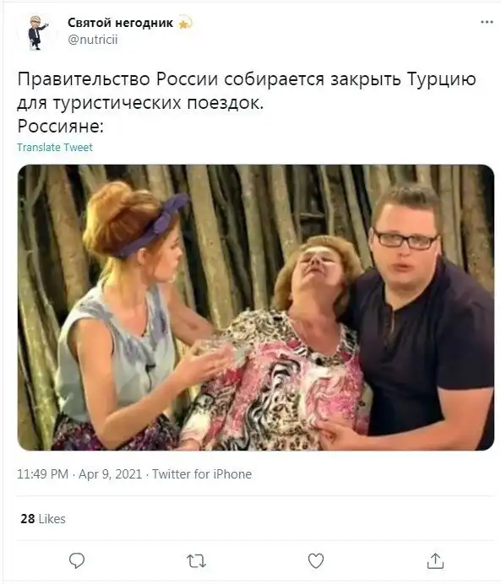This screenshot has height=584, width=501.
Task: Retweet this tweet using the arrows icon
Action: (x=196, y=561)
